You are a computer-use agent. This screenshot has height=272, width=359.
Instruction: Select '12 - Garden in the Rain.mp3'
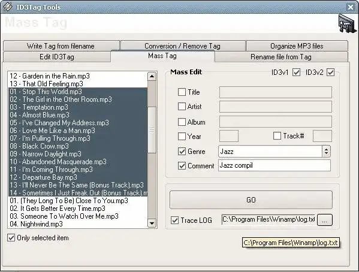78,76
